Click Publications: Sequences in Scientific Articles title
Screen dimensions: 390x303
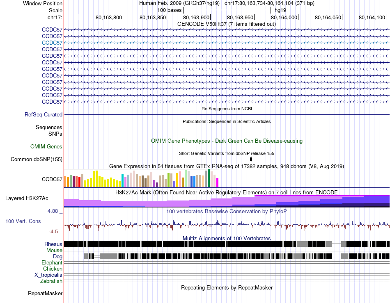(227, 121)
